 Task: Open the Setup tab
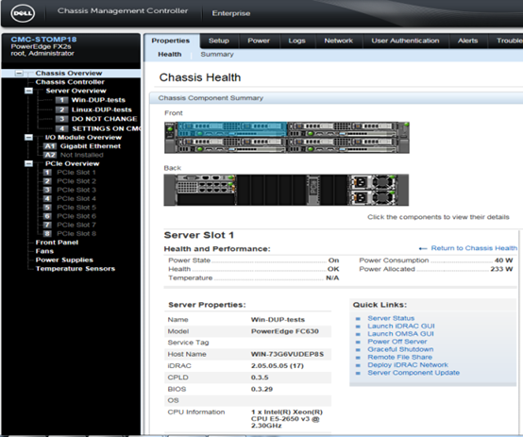(x=219, y=41)
